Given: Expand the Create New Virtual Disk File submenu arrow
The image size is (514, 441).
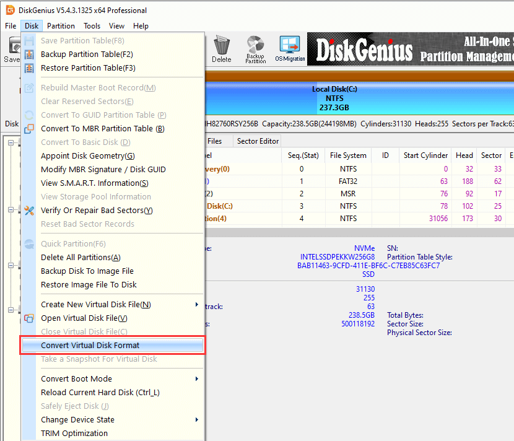Looking at the screenshot, I should 197,305.
